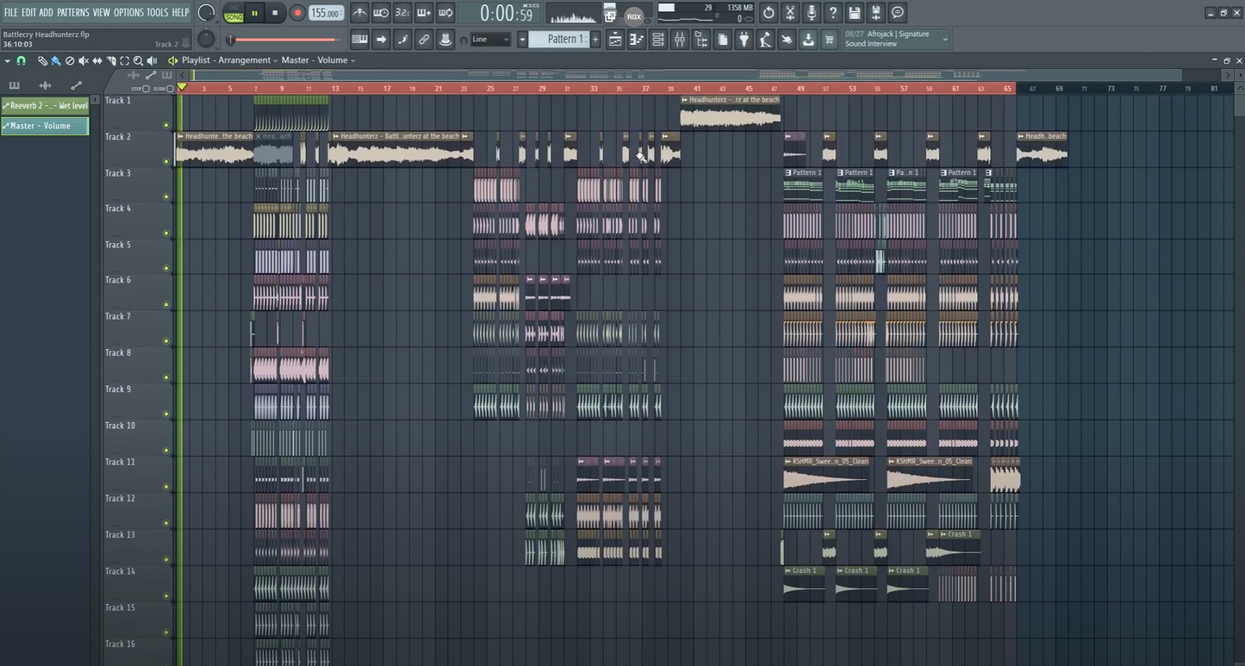The width and height of the screenshot is (1245, 666).
Task: Select the zoom tool in playlist toolbar
Action: click(x=138, y=60)
